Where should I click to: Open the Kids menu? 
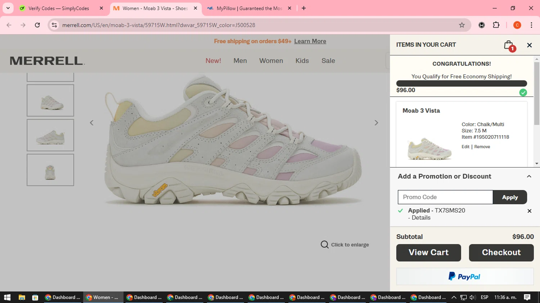302,61
